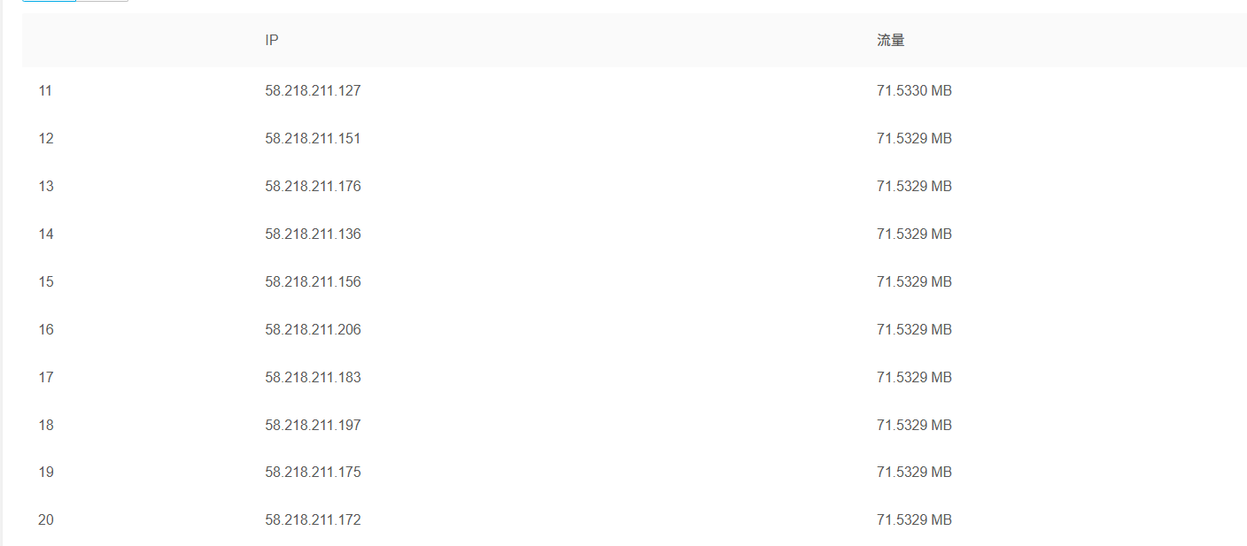This screenshot has height=546, width=1247.
Task: Select IP address 58.218.211.156
Action: [x=313, y=281]
